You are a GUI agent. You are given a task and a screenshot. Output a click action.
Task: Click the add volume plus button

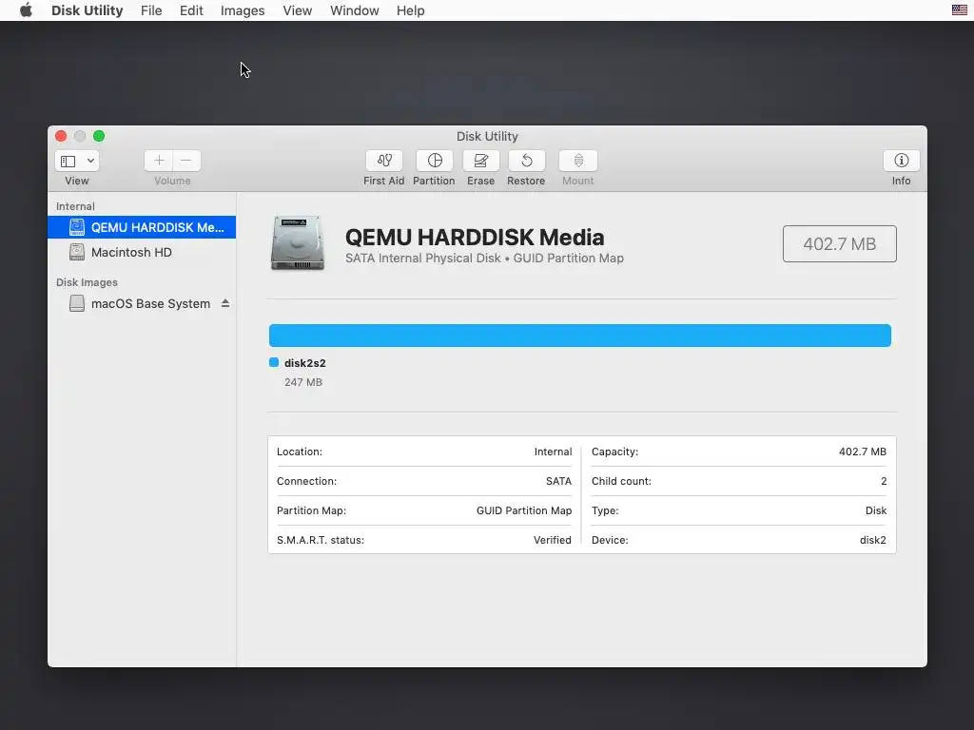159,161
